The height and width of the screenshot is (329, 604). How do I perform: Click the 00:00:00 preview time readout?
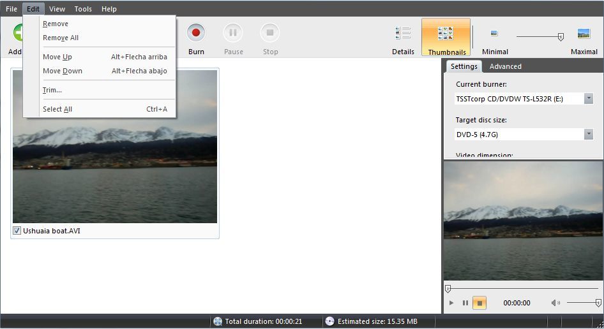(517, 303)
